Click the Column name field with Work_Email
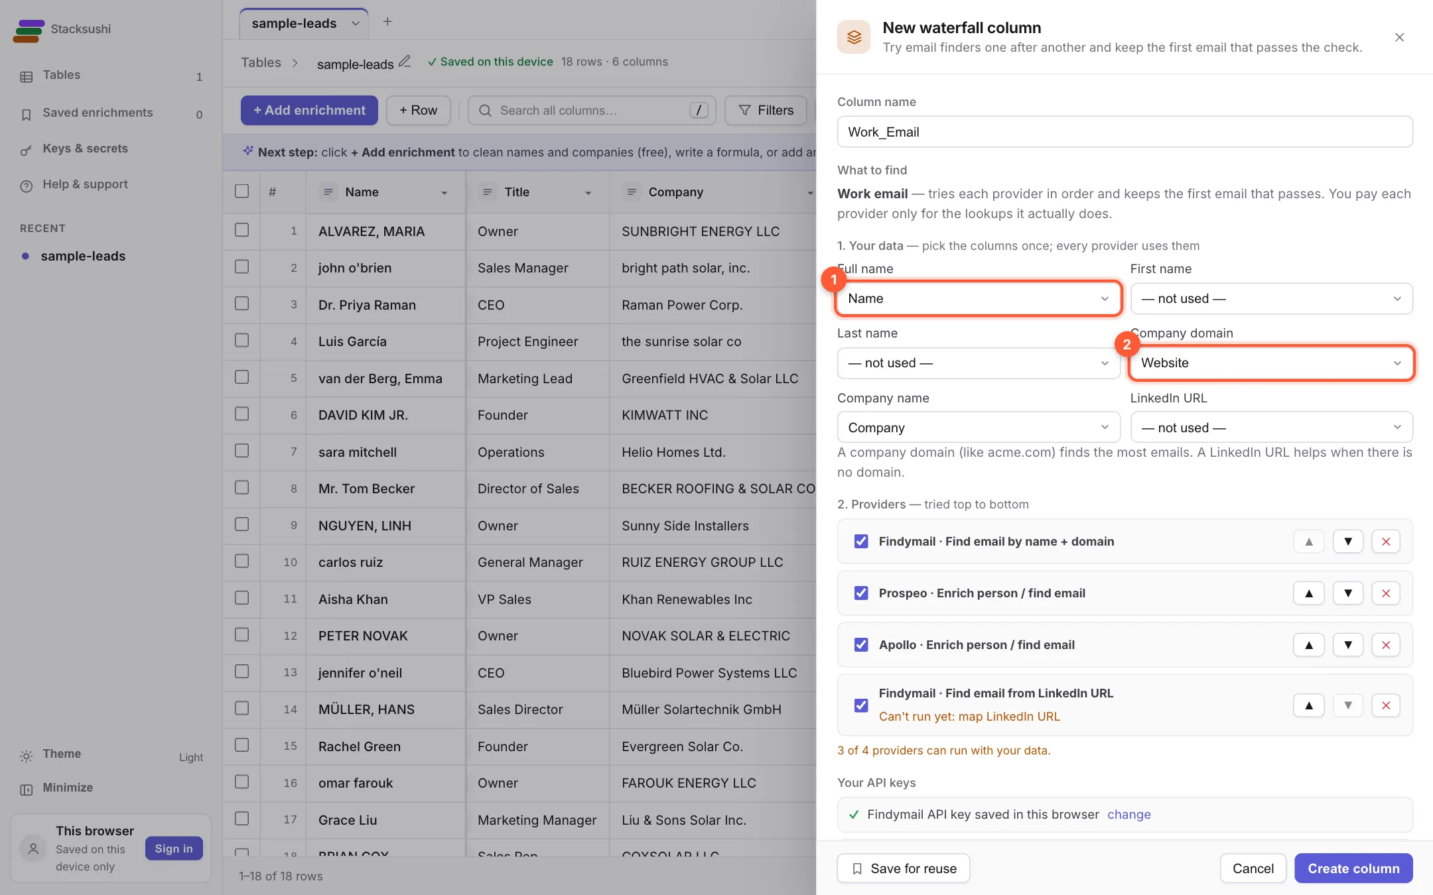 (x=1125, y=132)
